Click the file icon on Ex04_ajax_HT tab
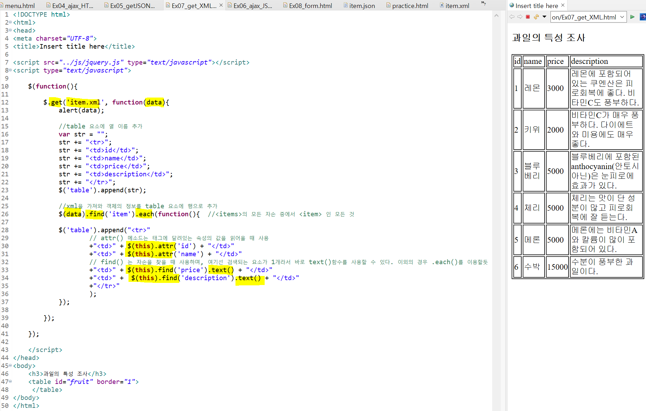Viewport: 646px width, 411px height. (49, 5)
